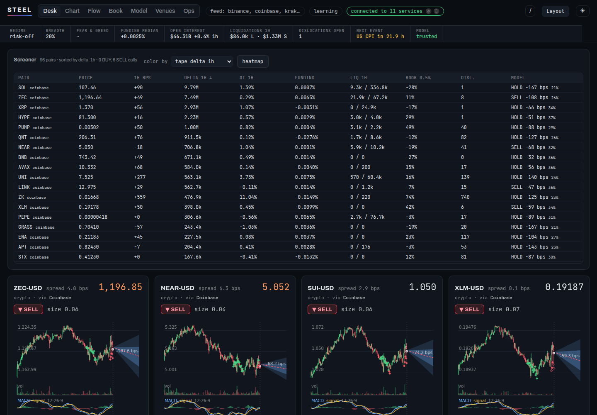Click the slash command shortcut button
The image size is (597, 415).
(x=530, y=11)
